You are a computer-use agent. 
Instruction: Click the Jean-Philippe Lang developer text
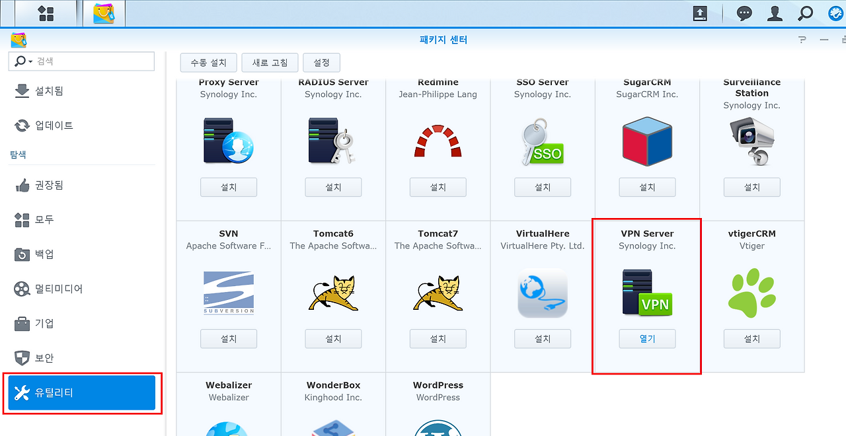[438, 94]
